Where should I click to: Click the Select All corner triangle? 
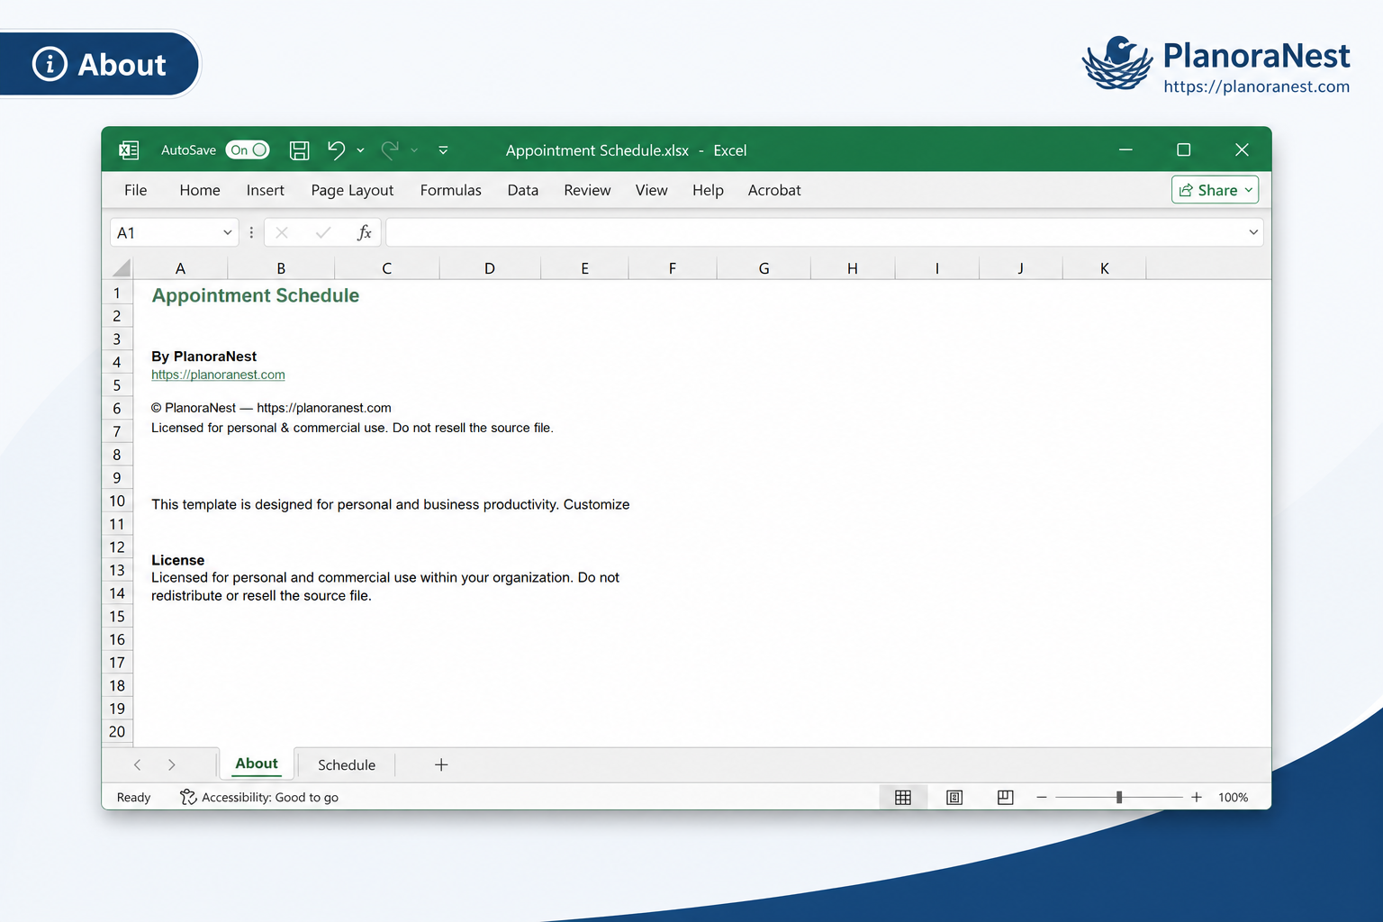(x=122, y=267)
